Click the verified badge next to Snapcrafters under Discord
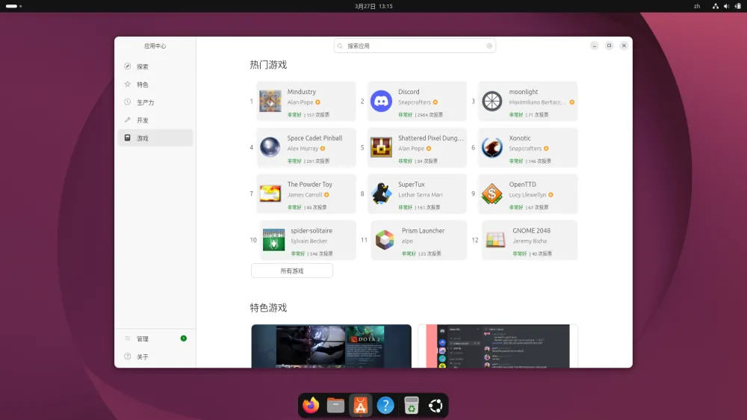Viewport: 747px width, 420px height. pyautogui.click(x=436, y=102)
